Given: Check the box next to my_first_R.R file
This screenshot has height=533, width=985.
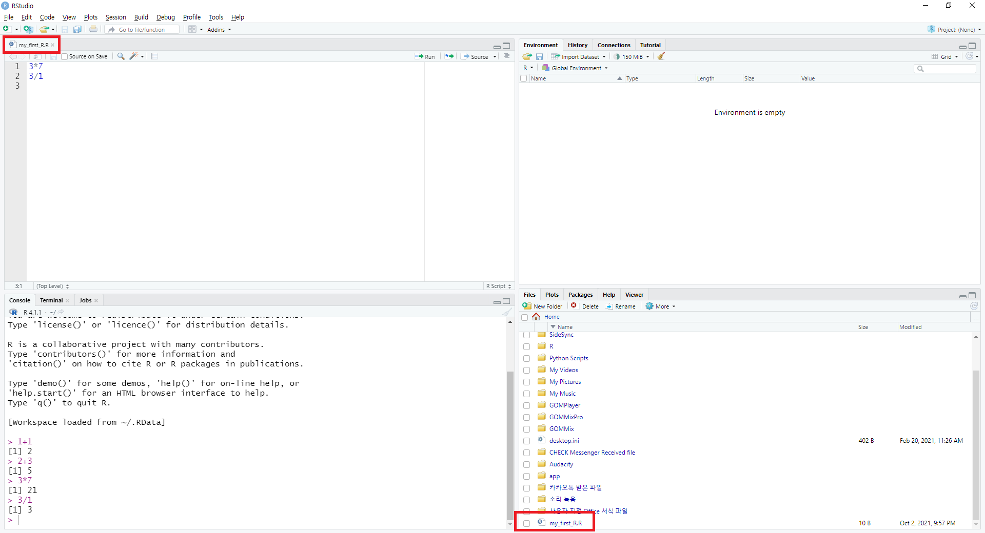Looking at the screenshot, I should pos(526,523).
